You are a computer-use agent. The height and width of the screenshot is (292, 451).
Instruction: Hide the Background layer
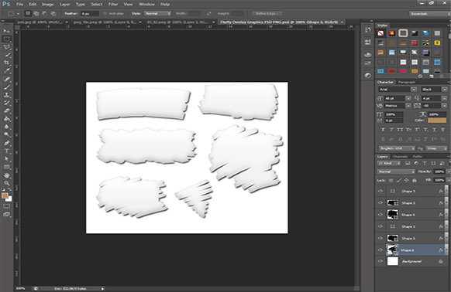tap(380, 261)
